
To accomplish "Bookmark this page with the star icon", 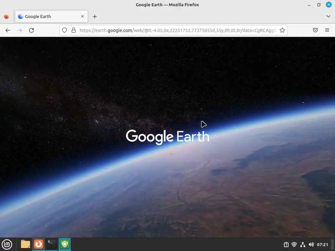I will click(282, 30).
